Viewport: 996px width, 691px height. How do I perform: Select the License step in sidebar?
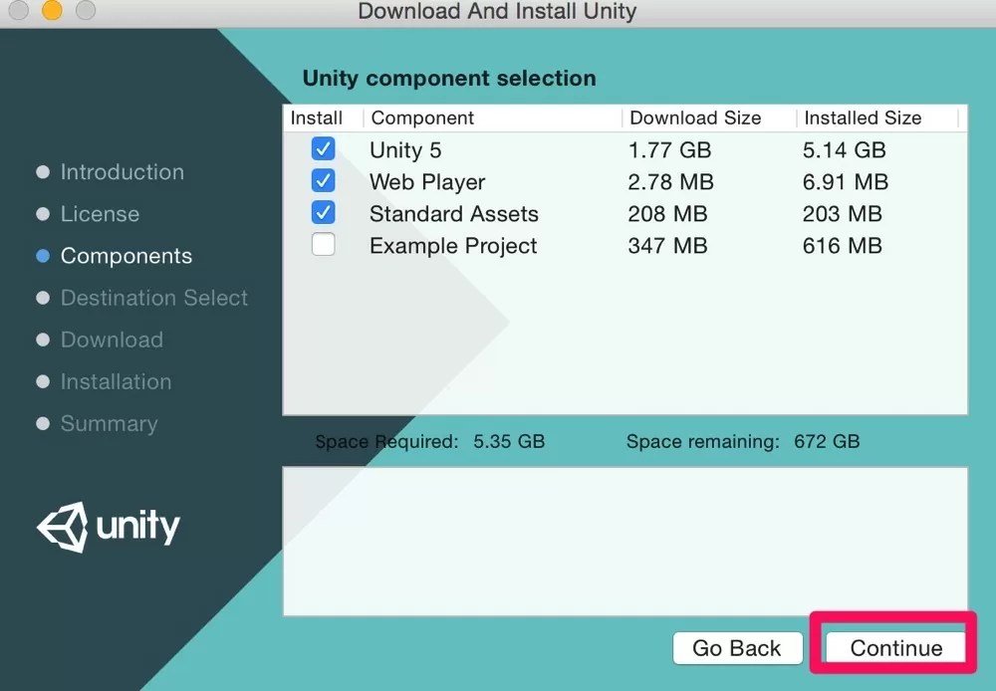point(100,214)
